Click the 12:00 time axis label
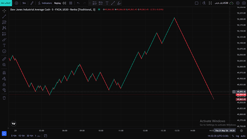The width and height of the screenshot is (247, 139). coord(145,130)
